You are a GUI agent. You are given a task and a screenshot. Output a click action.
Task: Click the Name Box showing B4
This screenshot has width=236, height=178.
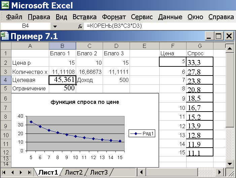[26, 26]
